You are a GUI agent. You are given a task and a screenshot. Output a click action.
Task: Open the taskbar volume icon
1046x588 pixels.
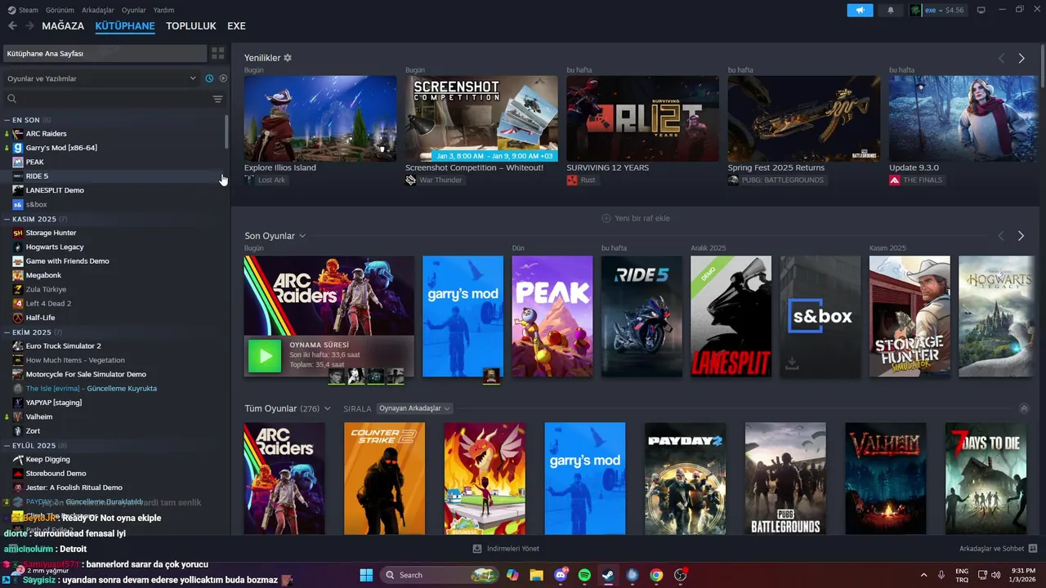pos(995,575)
